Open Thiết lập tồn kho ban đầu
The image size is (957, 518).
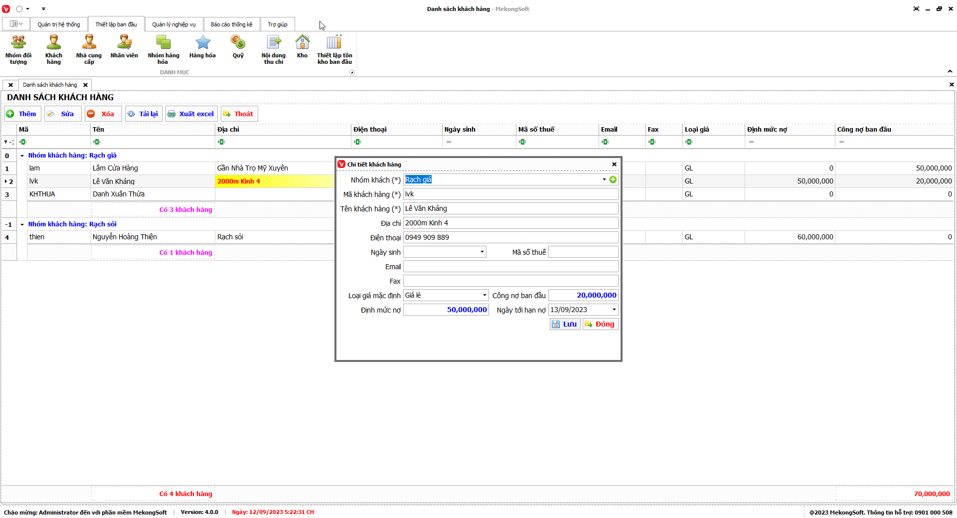334,49
